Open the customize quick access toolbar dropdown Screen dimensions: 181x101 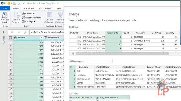click(24, 3)
